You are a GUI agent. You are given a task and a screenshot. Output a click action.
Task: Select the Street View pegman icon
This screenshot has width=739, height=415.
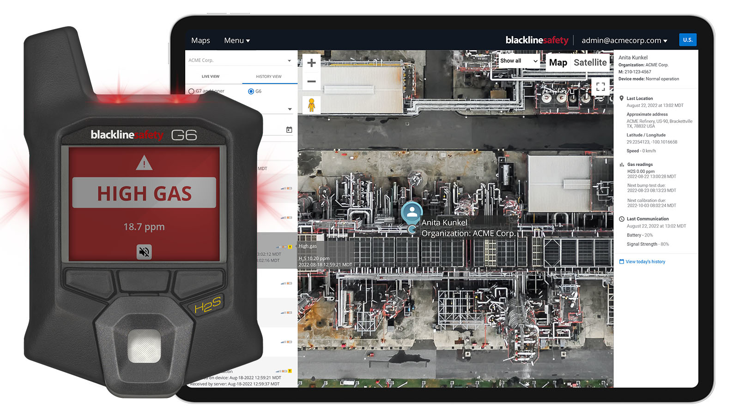(312, 104)
